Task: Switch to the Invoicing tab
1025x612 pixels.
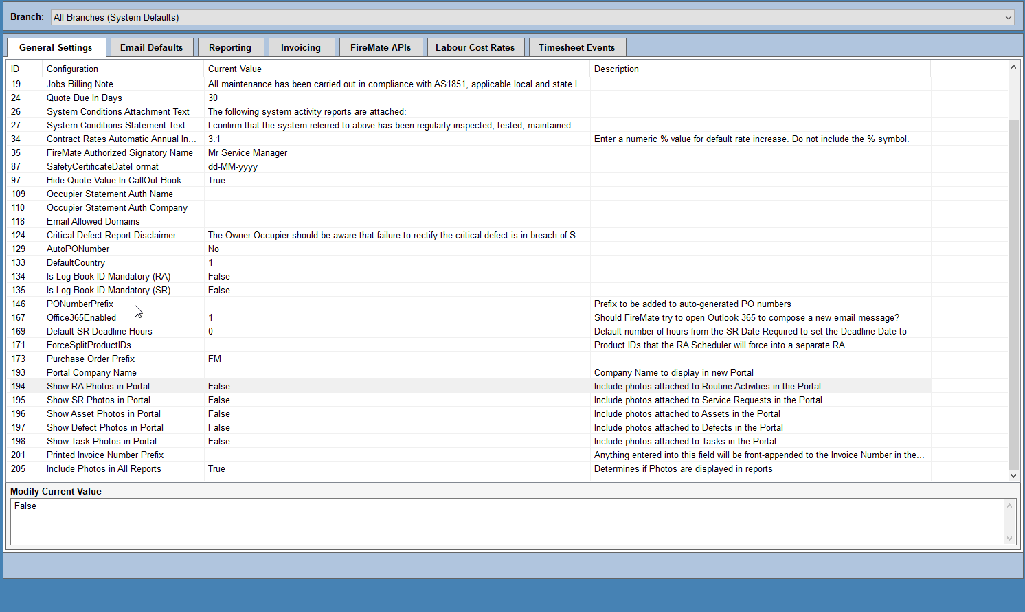Action: (x=301, y=47)
